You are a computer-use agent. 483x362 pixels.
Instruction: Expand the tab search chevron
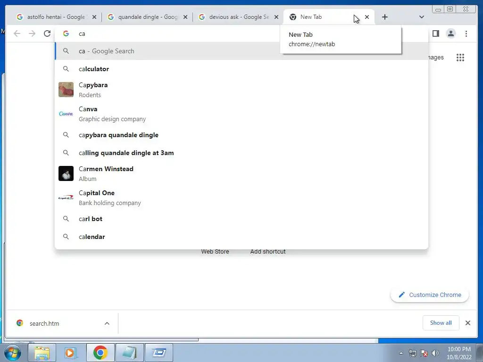pos(421,17)
